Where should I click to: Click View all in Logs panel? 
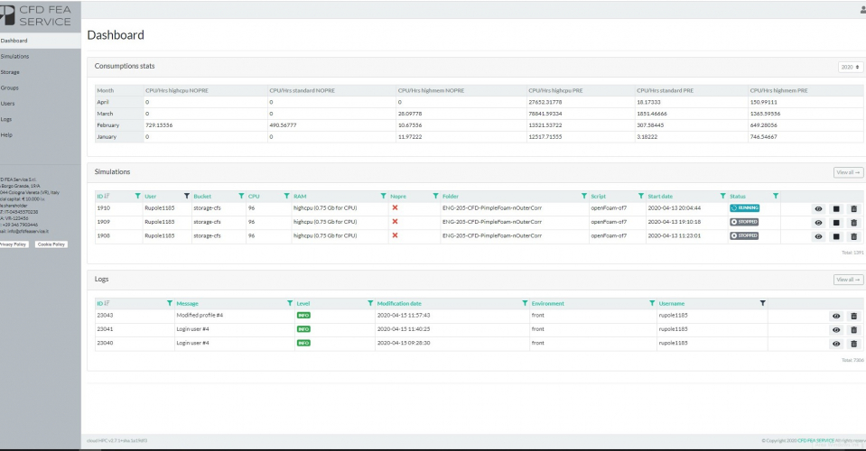click(848, 280)
